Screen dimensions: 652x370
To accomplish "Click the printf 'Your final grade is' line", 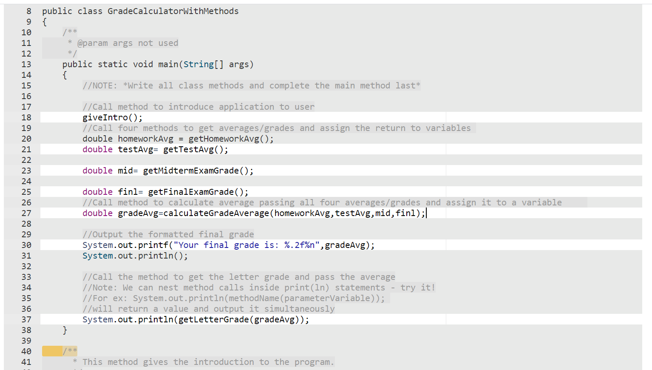I will pyautogui.click(x=229, y=245).
